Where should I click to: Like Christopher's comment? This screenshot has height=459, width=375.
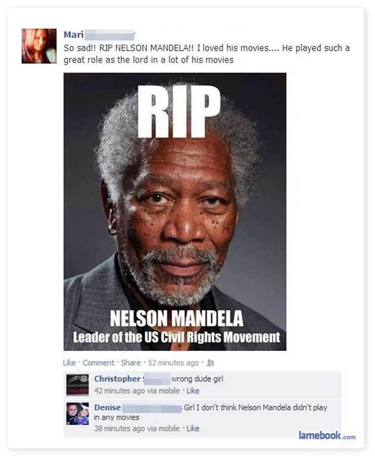tap(193, 391)
